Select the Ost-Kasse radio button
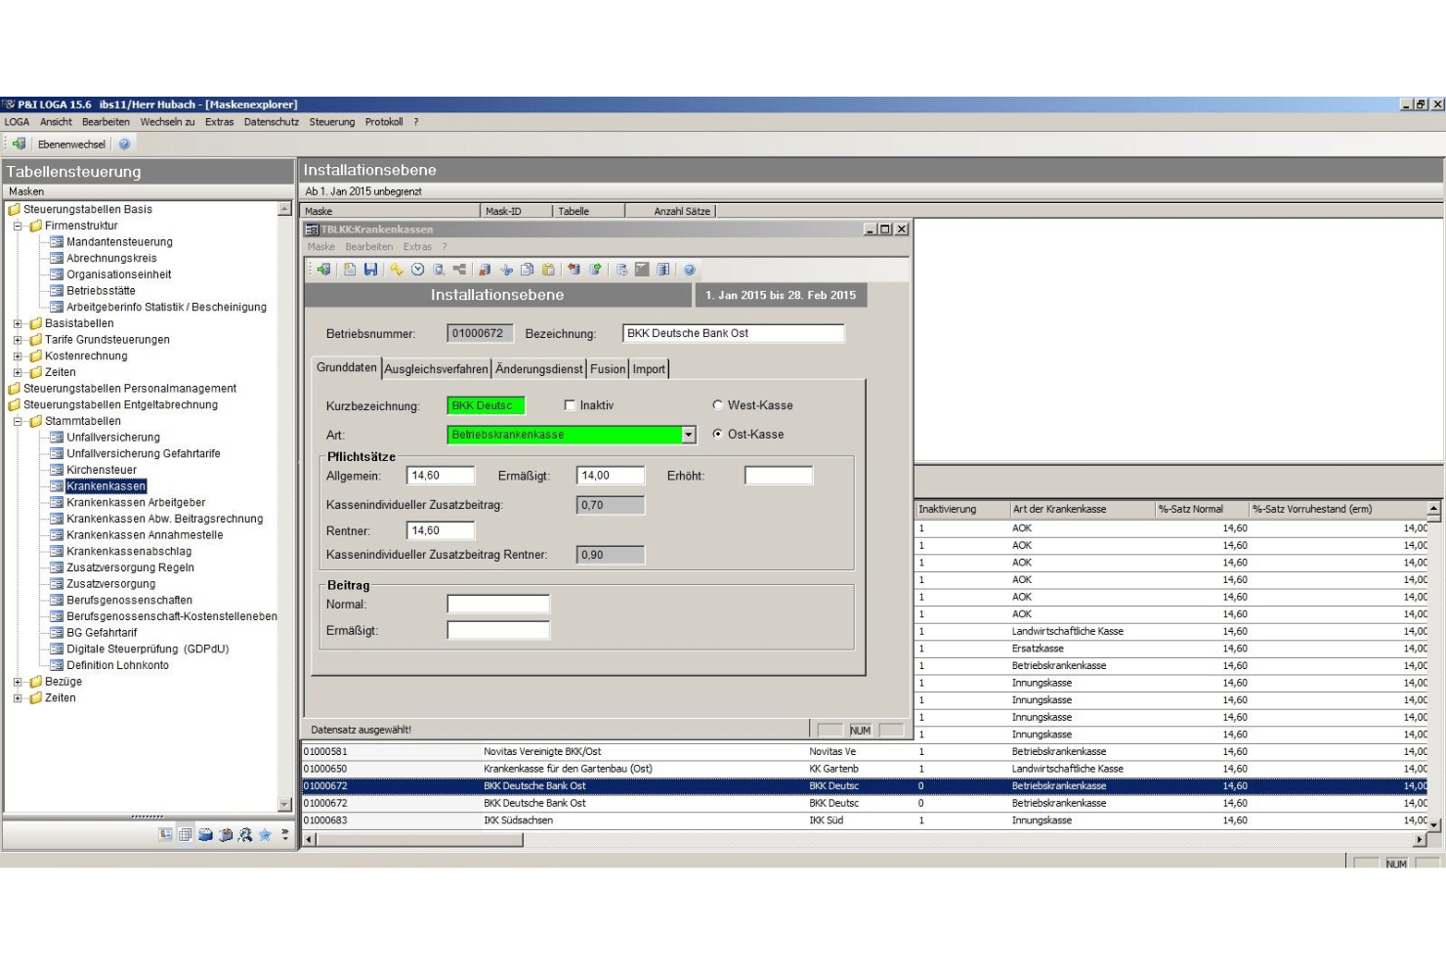 [717, 435]
